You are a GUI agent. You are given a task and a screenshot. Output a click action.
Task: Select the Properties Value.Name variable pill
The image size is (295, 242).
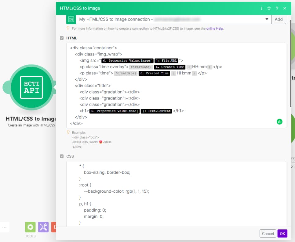pos(115,111)
